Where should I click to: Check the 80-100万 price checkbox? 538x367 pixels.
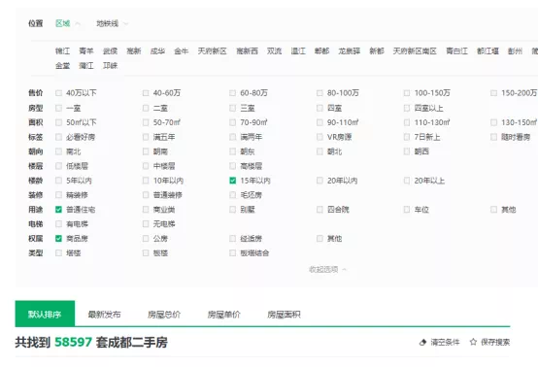(319, 93)
